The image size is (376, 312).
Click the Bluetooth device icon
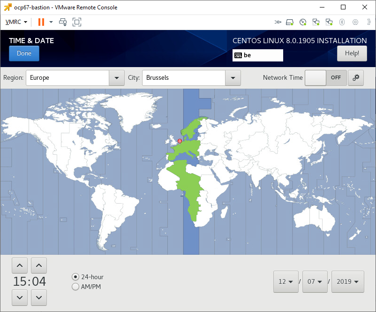(342, 22)
